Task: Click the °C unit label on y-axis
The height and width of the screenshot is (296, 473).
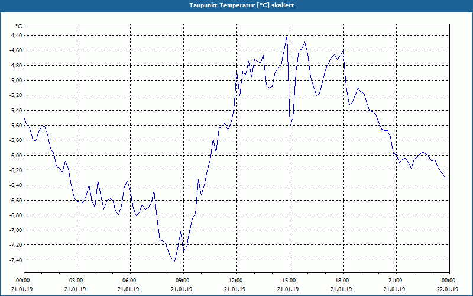Action: (19, 27)
